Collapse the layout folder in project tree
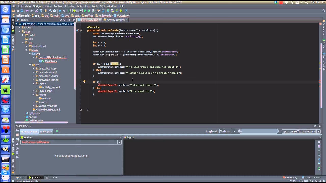This screenshot has height=183, width=326. coord(33,83)
